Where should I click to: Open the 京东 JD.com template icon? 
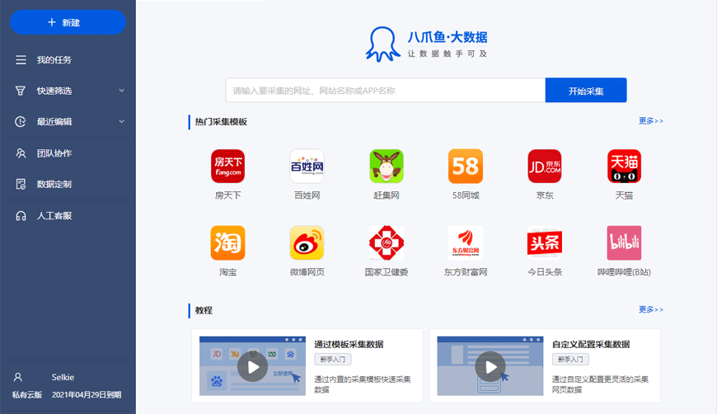[545, 166]
